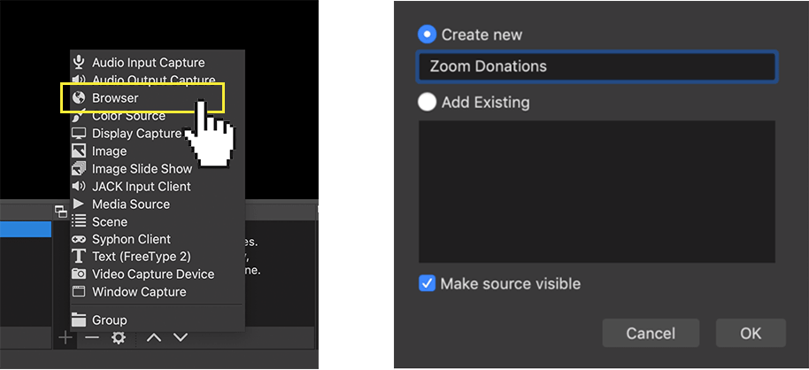Move source up with up arrow
Screen dimensions: 809x370
click(x=154, y=337)
